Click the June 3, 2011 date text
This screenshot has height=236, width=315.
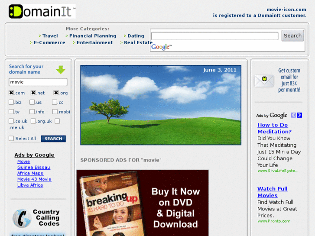220,70
